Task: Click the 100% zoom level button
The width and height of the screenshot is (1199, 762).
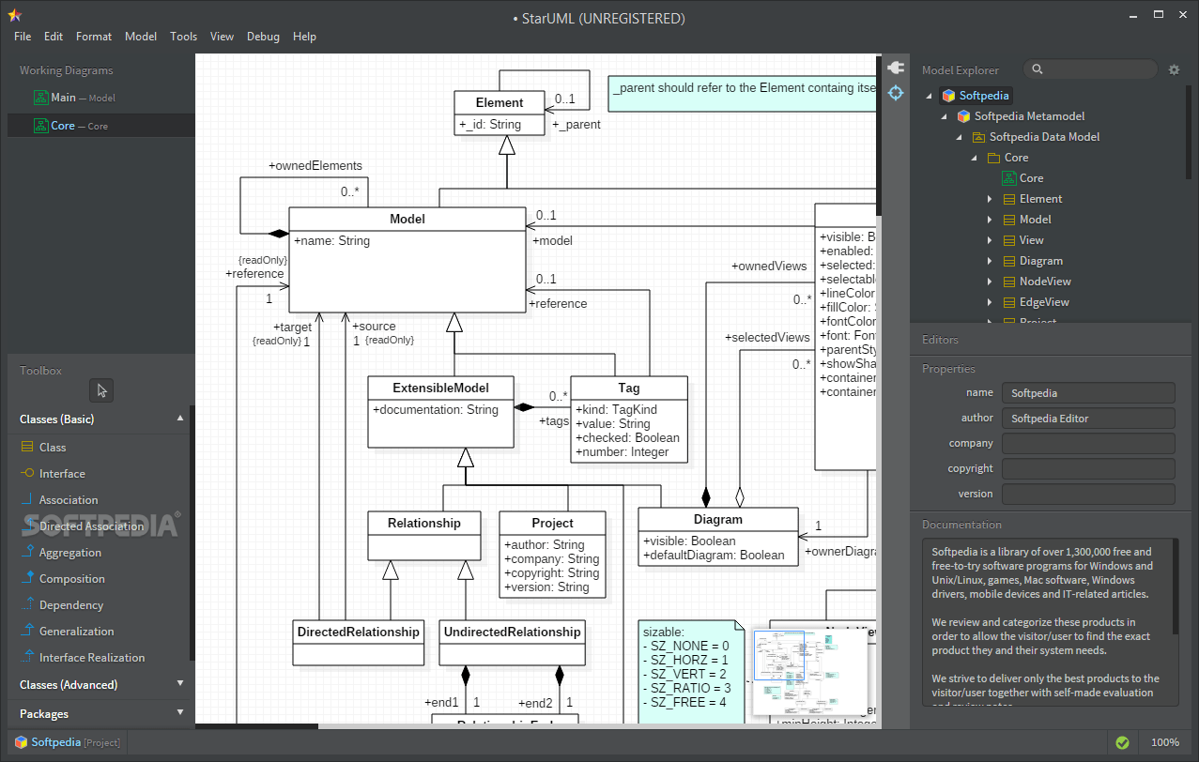Action: click(x=1164, y=742)
